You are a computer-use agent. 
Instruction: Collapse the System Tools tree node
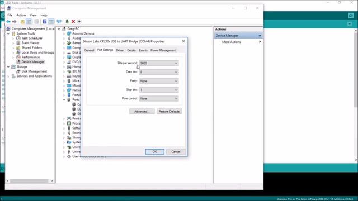[8, 33]
